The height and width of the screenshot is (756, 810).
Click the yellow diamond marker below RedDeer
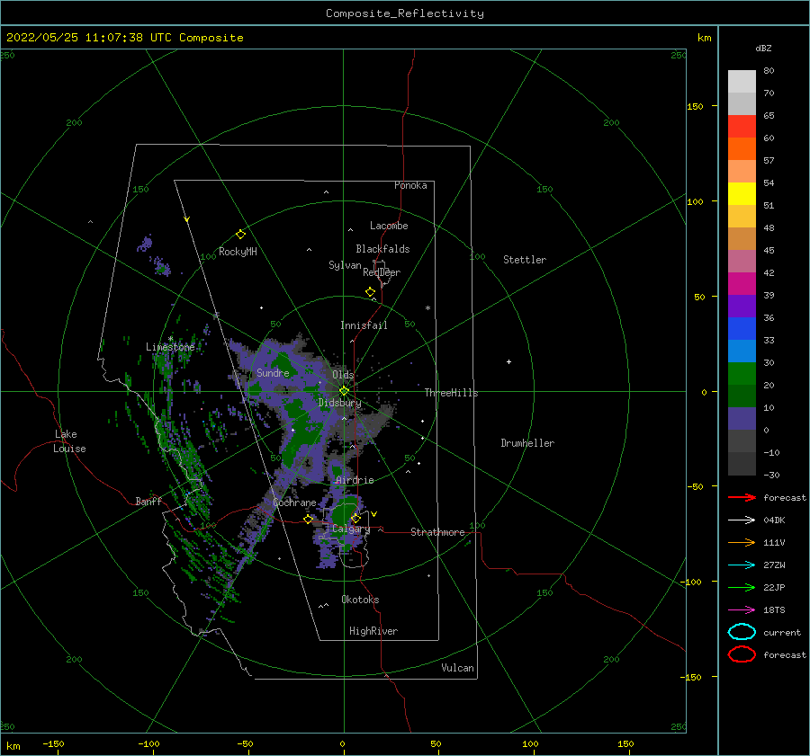(x=370, y=291)
